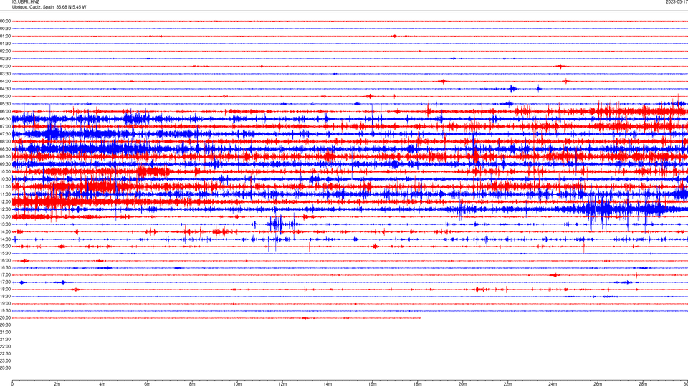Click the 10:30 time row label

pyautogui.click(x=5, y=179)
